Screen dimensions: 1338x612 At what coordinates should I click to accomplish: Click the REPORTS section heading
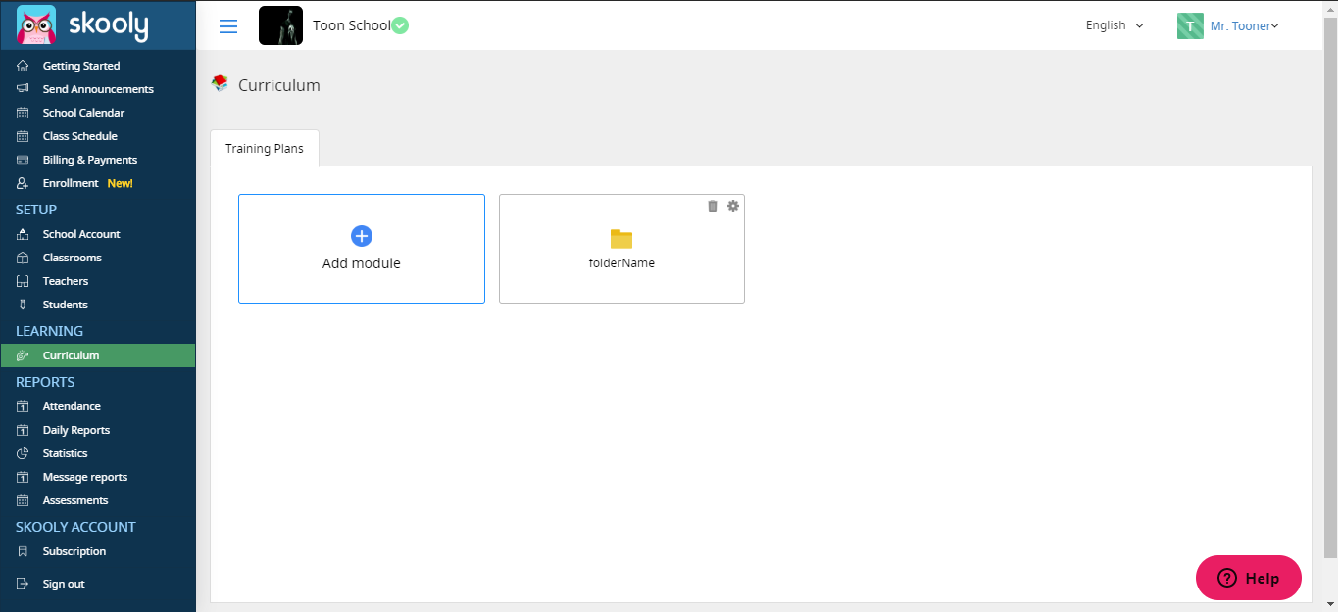pos(45,382)
